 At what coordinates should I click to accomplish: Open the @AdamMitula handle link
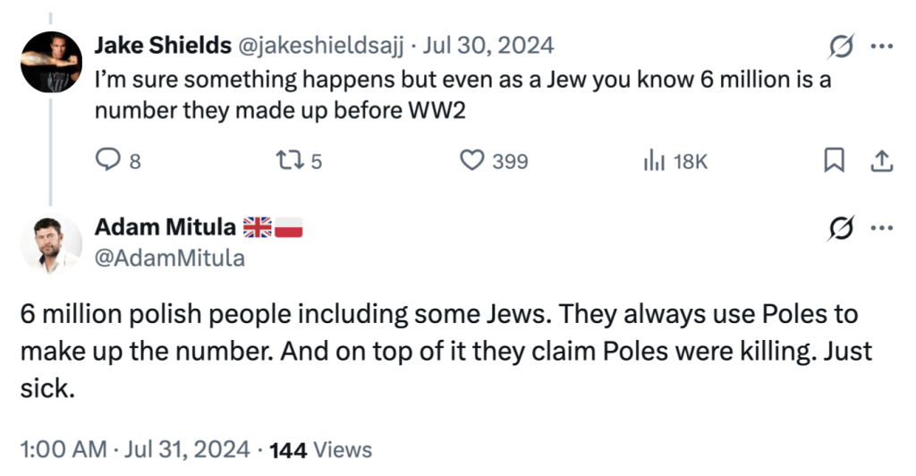tap(169, 259)
